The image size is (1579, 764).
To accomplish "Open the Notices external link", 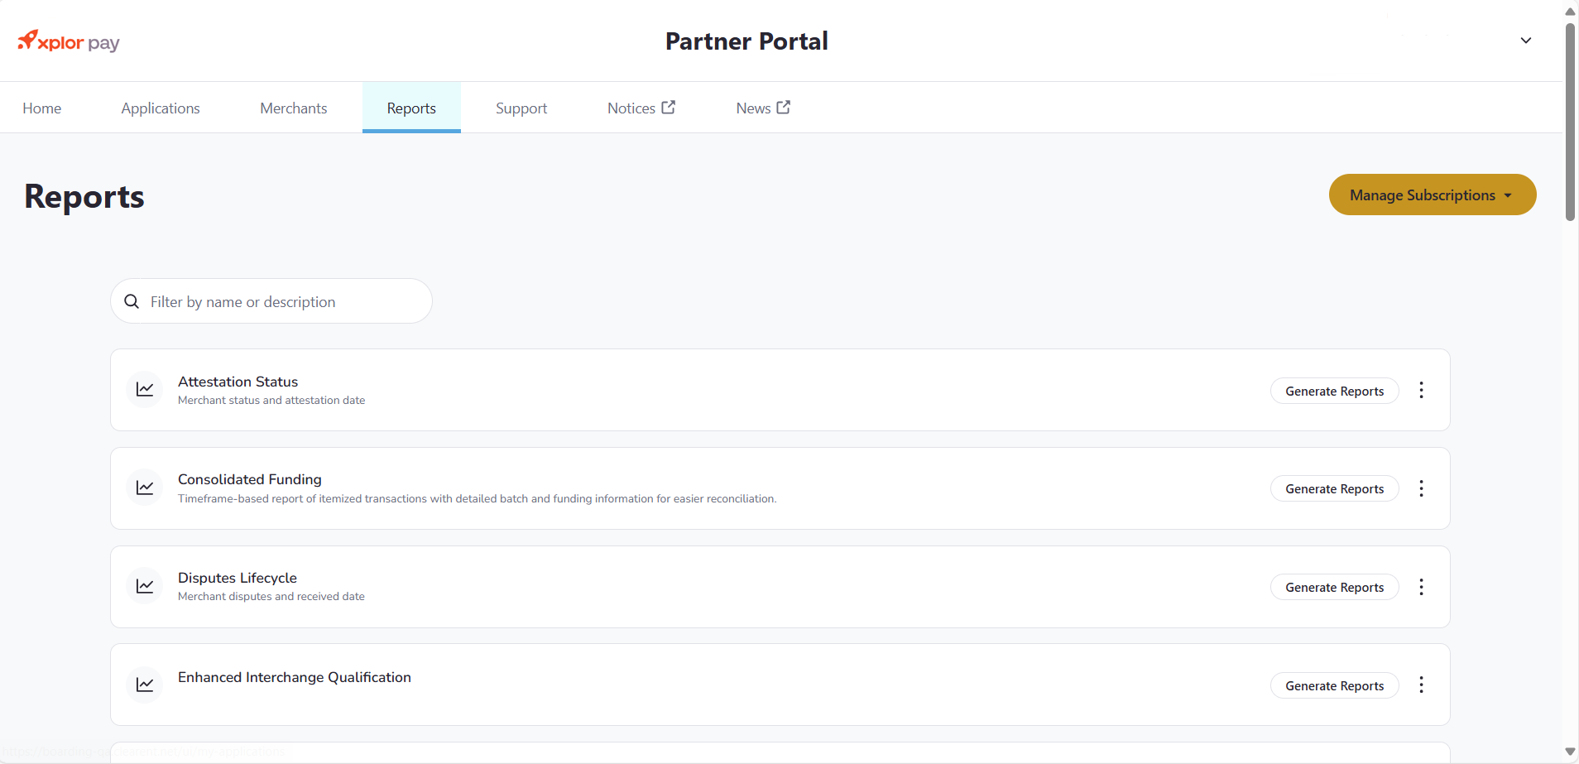I will pos(641,108).
